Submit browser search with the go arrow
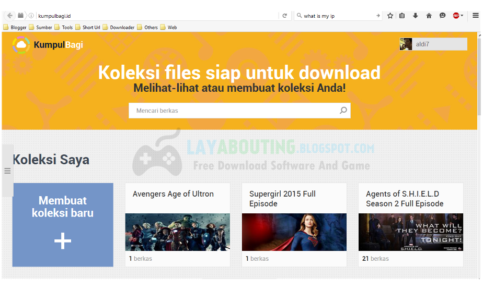The width and height of the screenshot is (483, 290). pos(378,16)
